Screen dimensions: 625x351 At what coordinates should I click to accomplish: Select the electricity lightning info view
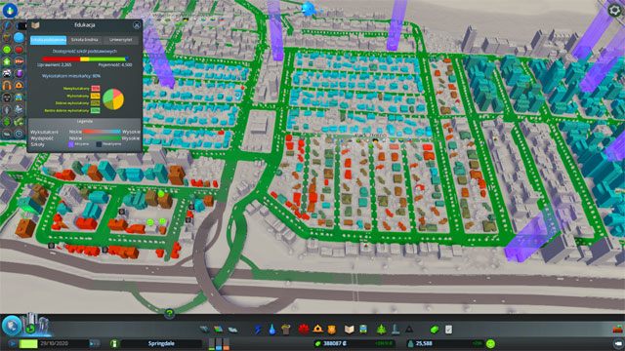click(7, 26)
